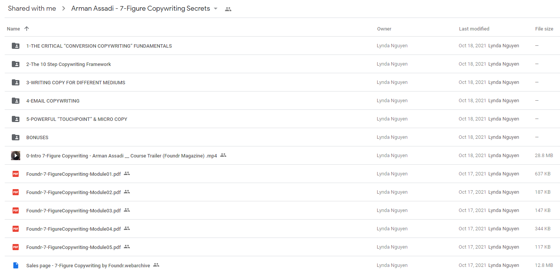Open folder icon for 1-THE CRITICAL CONVERSION COPYWRITING FUNDAMENTALS
560x273 pixels.
pyautogui.click(x=16, y=46)
